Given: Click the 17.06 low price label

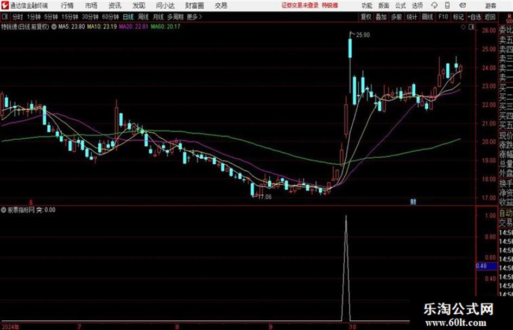Looking at the screenshot, I should click(x=265, y=197).
